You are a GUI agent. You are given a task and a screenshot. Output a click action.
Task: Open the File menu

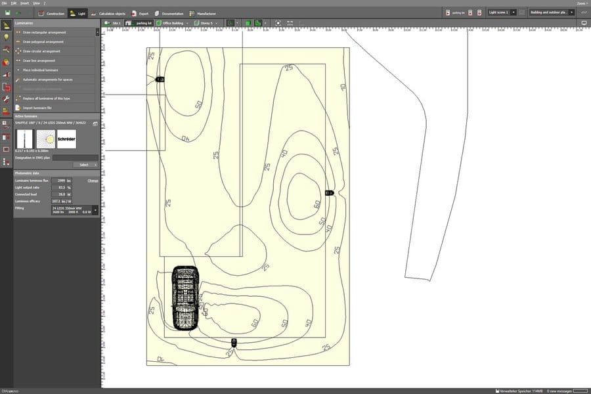click(x=4, y=3)
